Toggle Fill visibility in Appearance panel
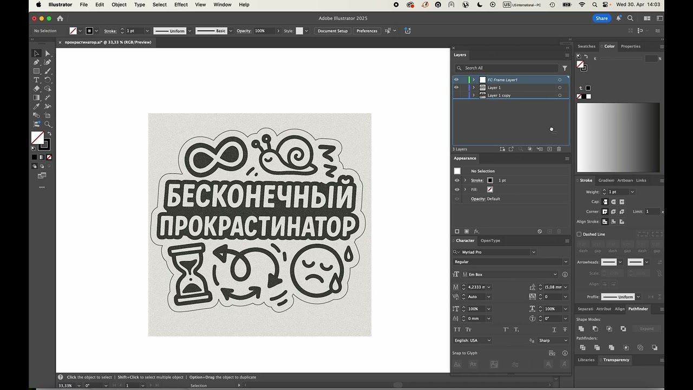Image resolution: width=693 pixels, height=390 pixels. coord(457,190)
